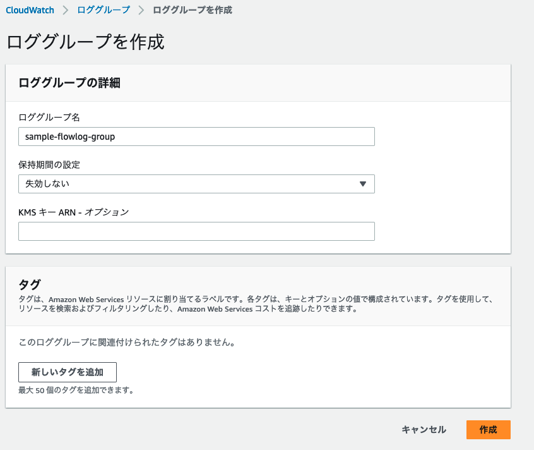Click the orange 作成 button
The image size is (534, 450).
(x=488, y=430)
